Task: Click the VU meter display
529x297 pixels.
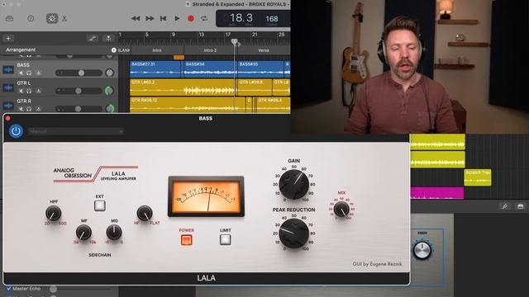Action: (206, 196)
